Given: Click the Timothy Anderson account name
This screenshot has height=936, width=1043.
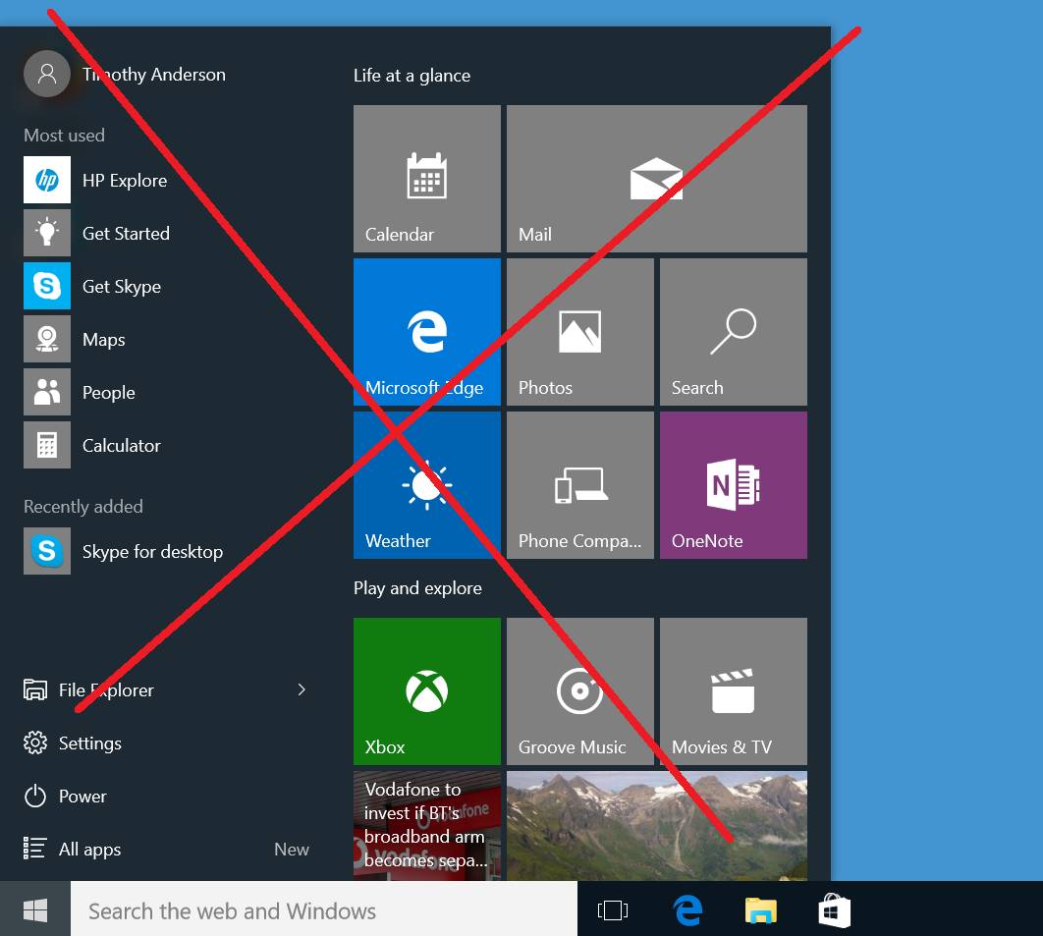Looking at the screenshot, I should click(153, 75).
